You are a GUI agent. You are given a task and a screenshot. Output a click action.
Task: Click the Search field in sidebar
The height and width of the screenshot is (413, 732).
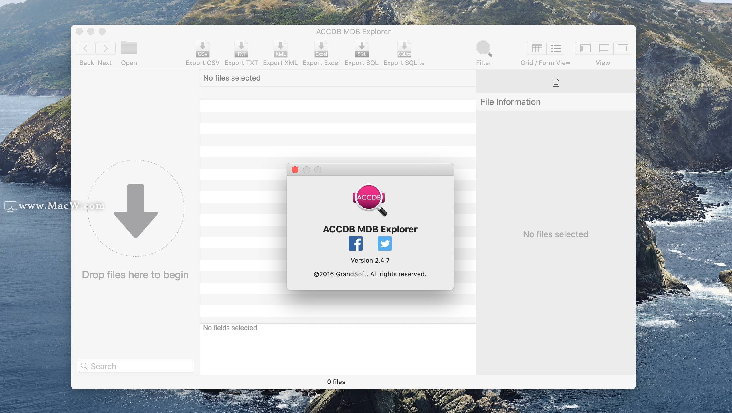point(136,366)
